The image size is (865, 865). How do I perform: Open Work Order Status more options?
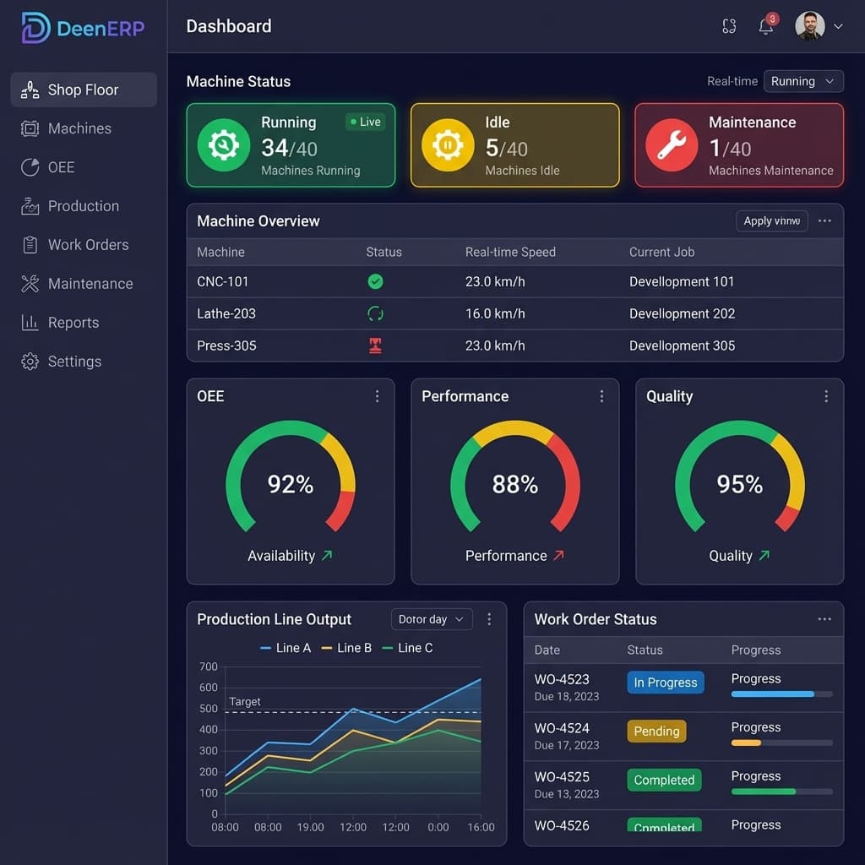point(824,619)
